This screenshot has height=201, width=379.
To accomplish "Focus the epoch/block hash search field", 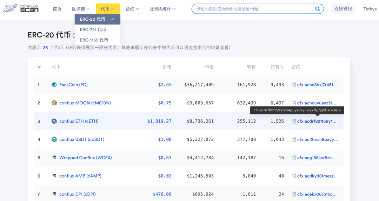I will tap(253, 9).
